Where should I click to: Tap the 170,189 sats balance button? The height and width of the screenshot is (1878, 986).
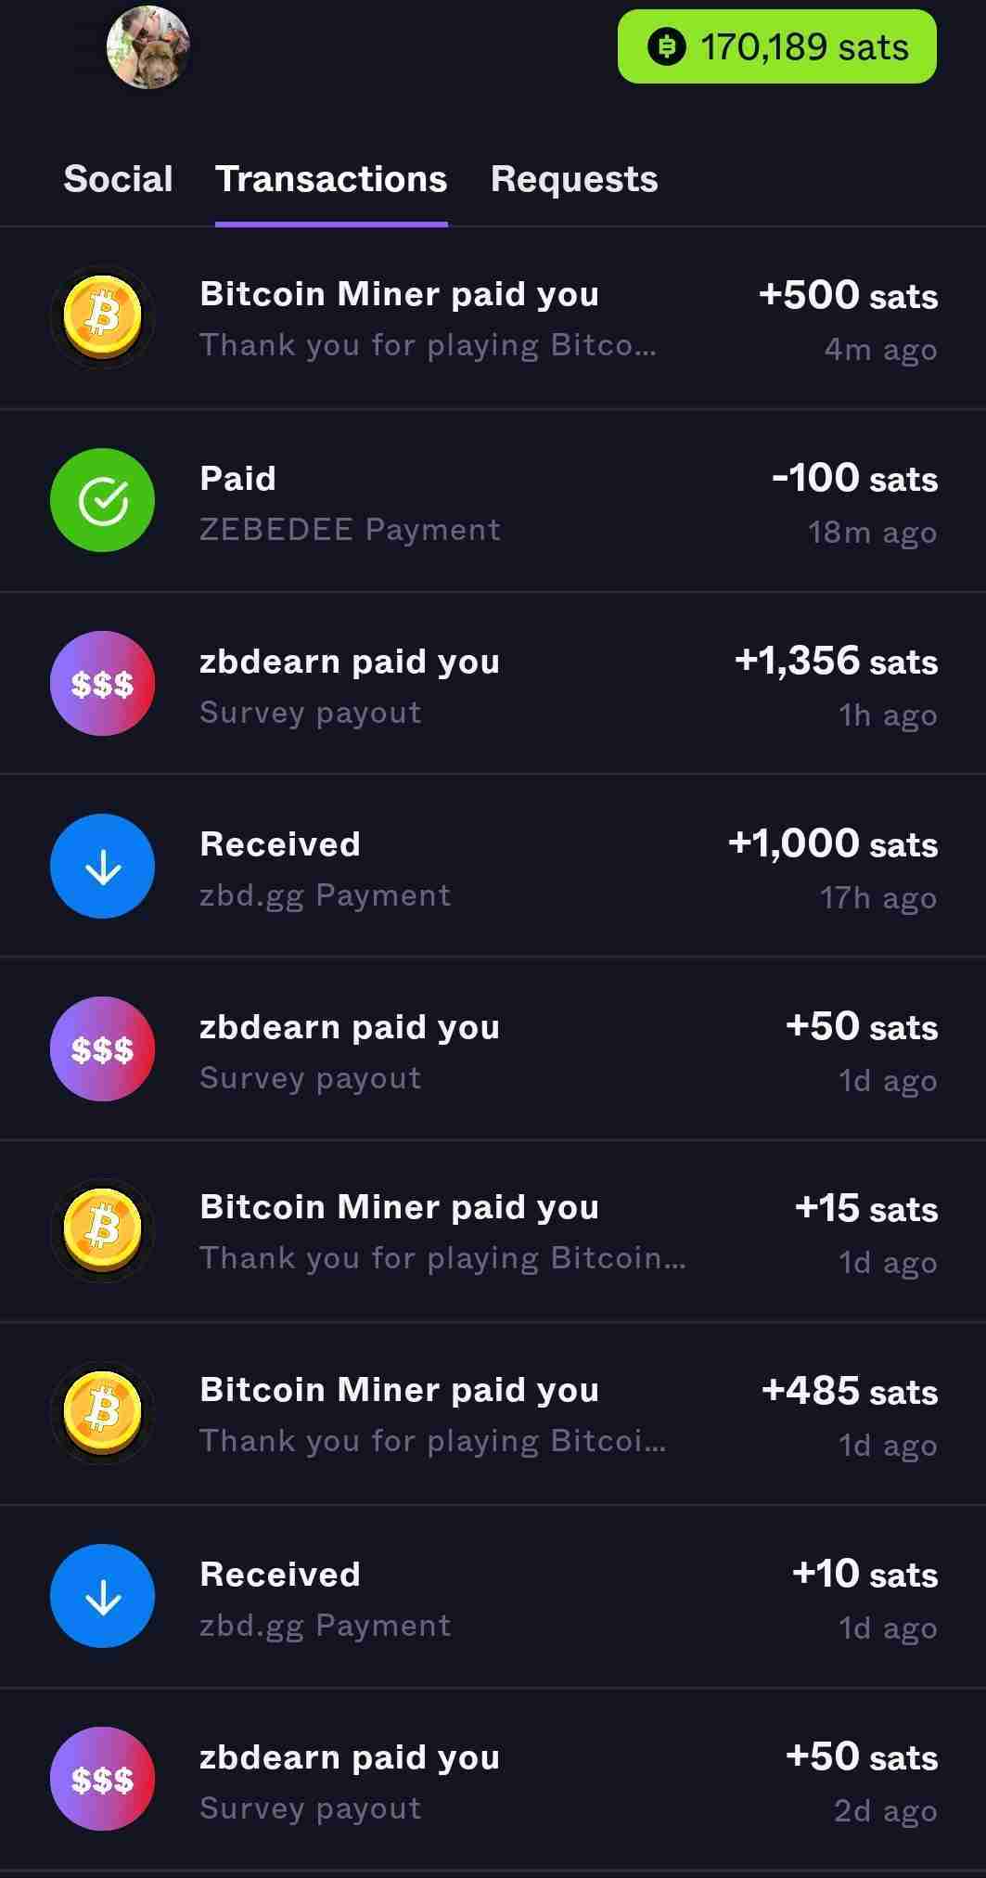tap(777, 46)
